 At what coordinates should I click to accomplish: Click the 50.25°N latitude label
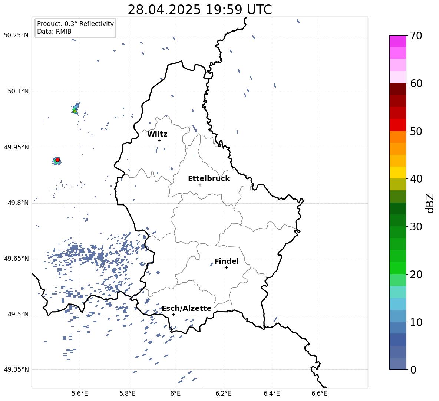click(x=16, y=36)
